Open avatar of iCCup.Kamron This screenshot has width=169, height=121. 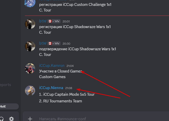tap(30, 68)
